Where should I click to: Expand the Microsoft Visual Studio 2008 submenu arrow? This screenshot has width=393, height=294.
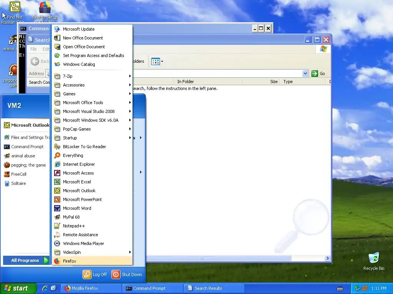(x=130, y=111)
